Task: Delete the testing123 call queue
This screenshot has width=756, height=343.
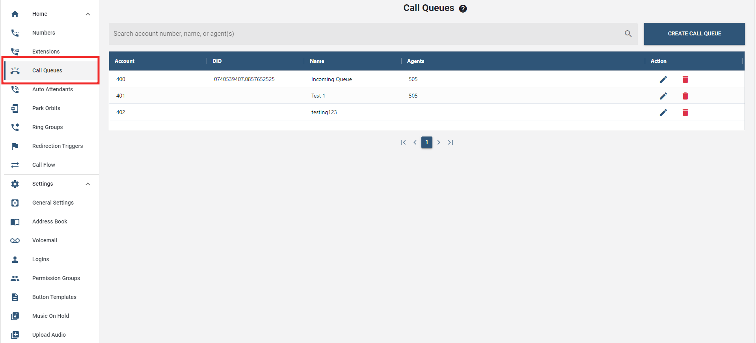Action: coord(685,112)
